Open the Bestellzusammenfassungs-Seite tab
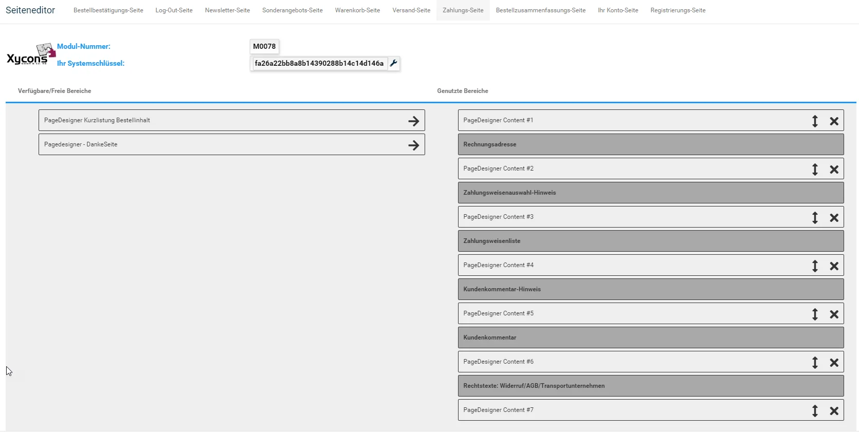 tap(541, 10)
